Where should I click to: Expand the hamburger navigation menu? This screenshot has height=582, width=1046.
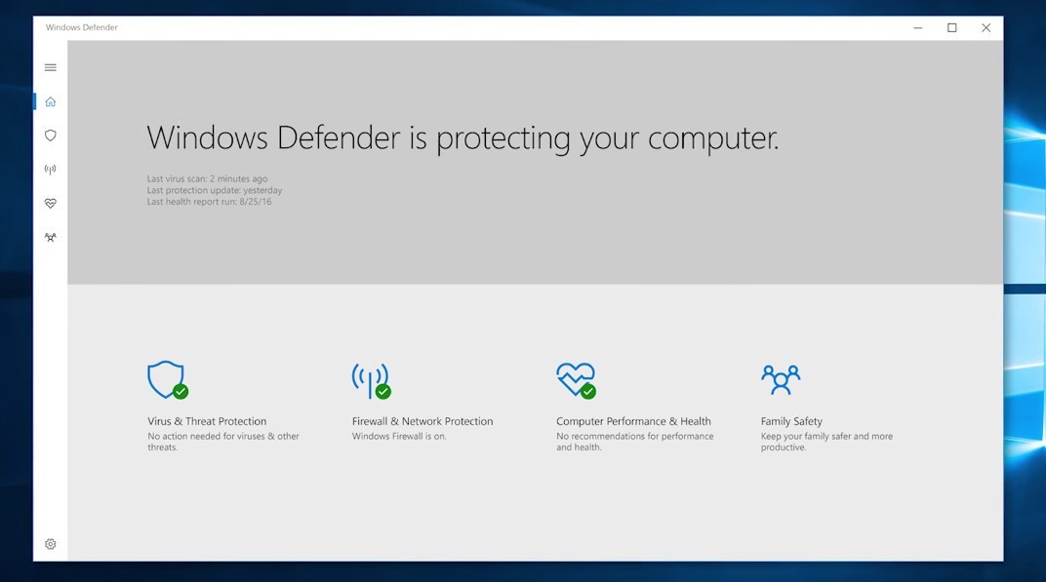pos(51,67)
